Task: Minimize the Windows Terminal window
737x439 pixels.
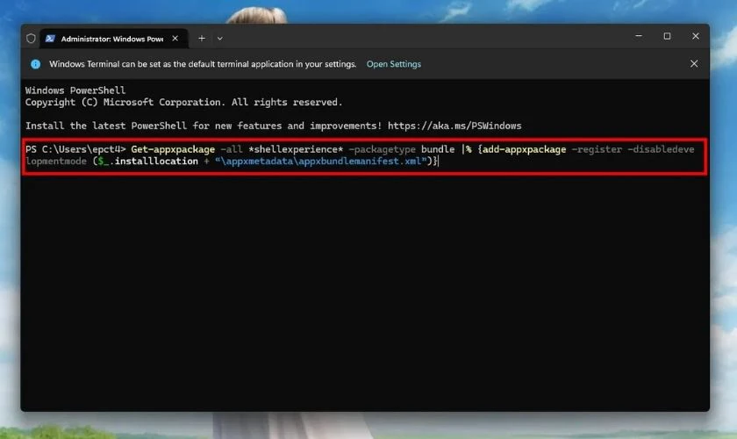Action: [x=639, y=36]
